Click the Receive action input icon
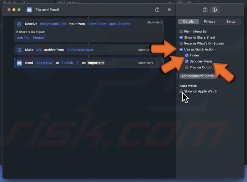Screen dimensions: 247x182 point(19,24)
